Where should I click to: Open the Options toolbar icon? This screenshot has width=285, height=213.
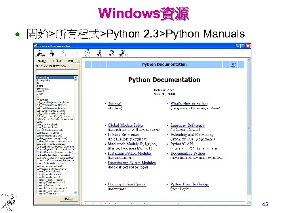123,53
